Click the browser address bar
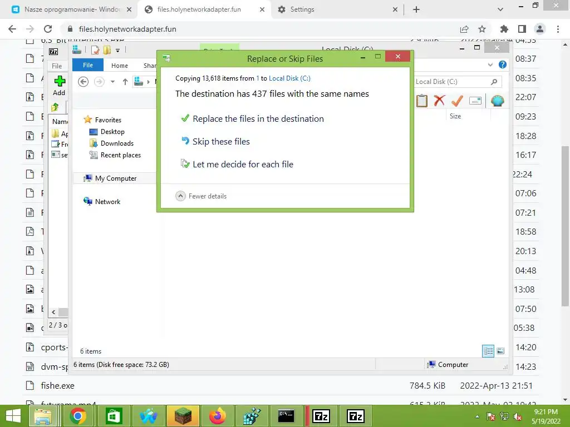This screenshot has height=427, width=570. point(261,29)
